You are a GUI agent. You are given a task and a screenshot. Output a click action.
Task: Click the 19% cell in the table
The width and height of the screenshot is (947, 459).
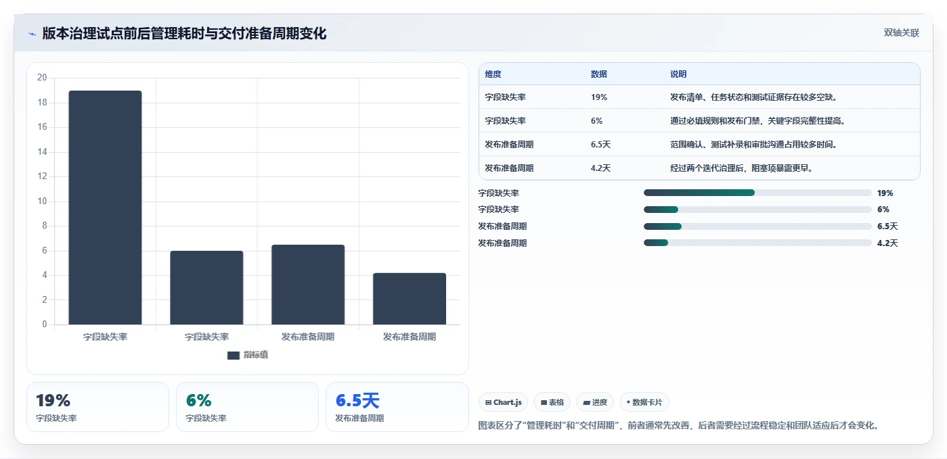599,97
